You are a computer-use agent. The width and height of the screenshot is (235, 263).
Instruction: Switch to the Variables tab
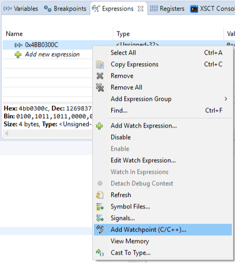point(20,8)
